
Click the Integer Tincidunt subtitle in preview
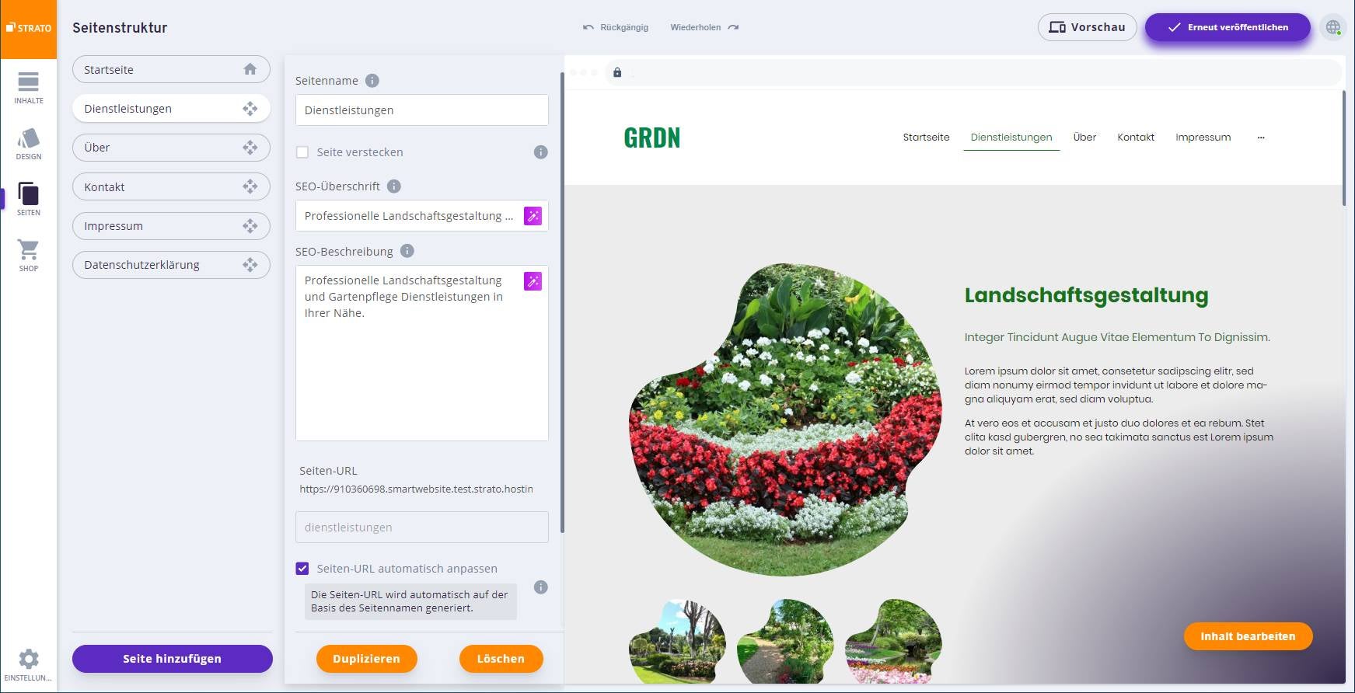pos(1117,337)
